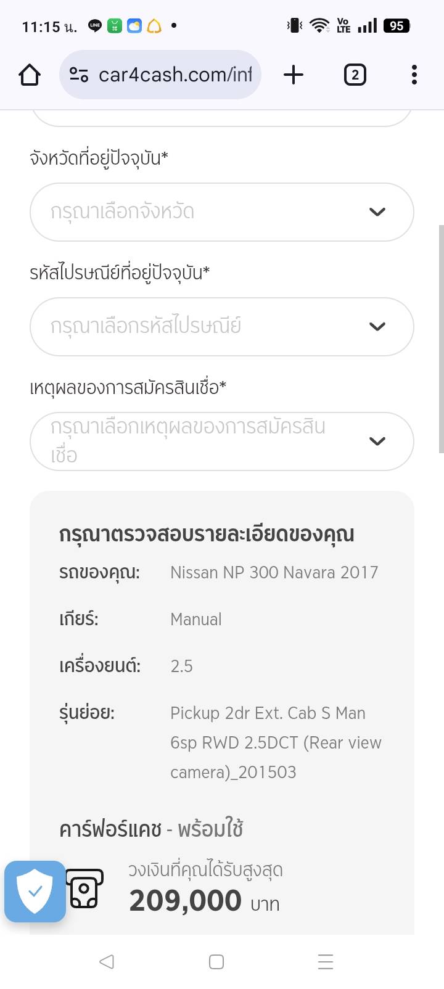The height and width of the screenshot is (989, 444).
Task: Open tab switcher showing 2 tabs
Action: coord(355,75)
